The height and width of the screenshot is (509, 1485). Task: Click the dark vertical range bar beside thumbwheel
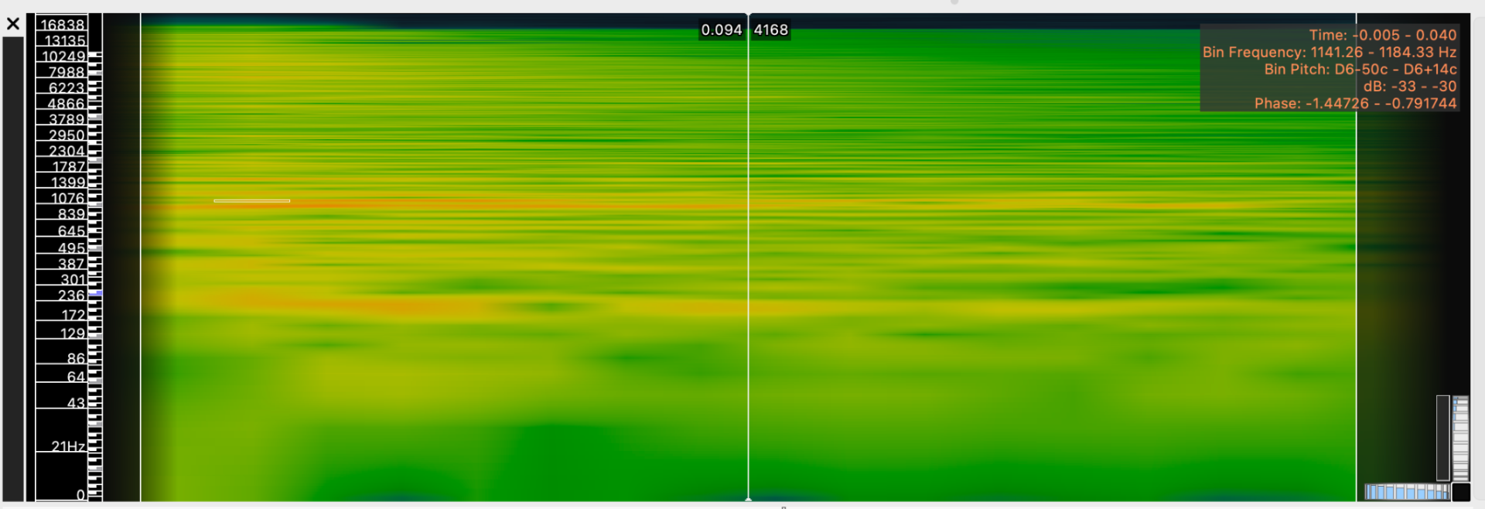click(x=1442, y=438)
